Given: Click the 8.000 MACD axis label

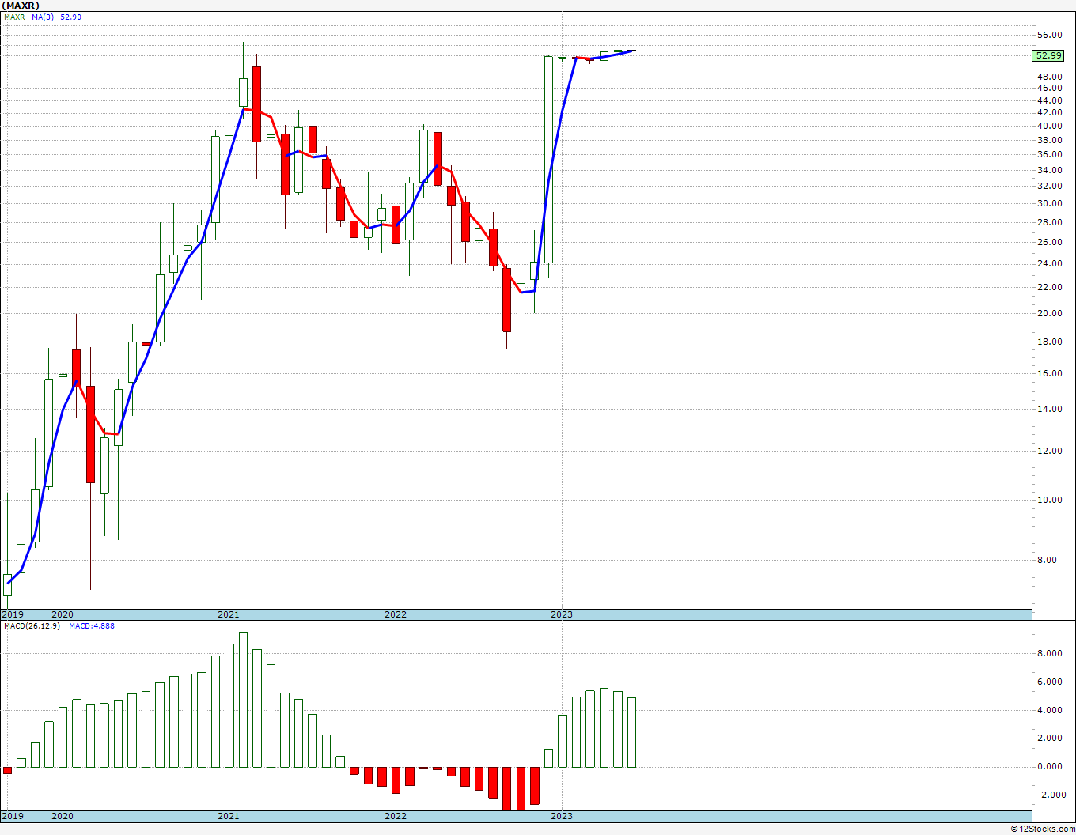Looking at the screenshot, I should pos(1049,653).
